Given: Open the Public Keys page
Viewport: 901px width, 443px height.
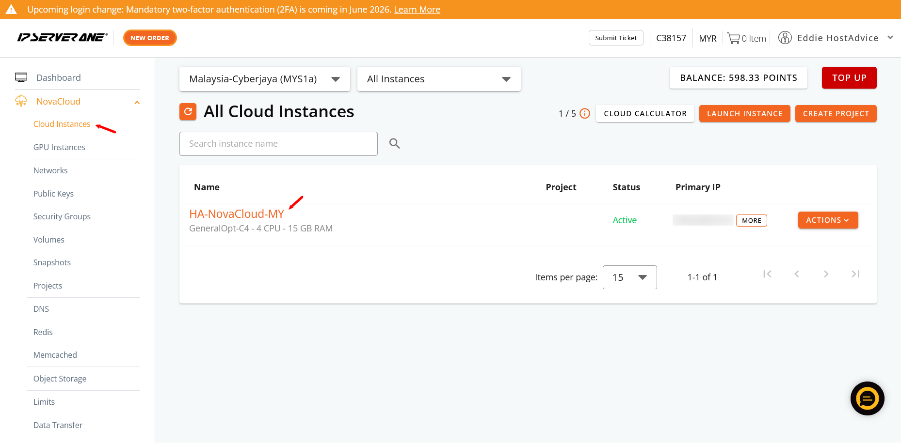Looking at the screenshot, I should (53, 194).
